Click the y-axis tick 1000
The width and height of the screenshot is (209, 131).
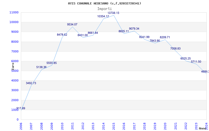(15, 110)
